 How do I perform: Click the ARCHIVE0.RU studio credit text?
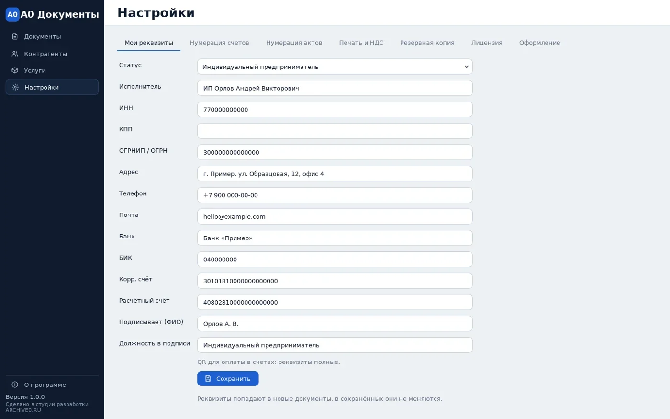[x=23, y=410]
